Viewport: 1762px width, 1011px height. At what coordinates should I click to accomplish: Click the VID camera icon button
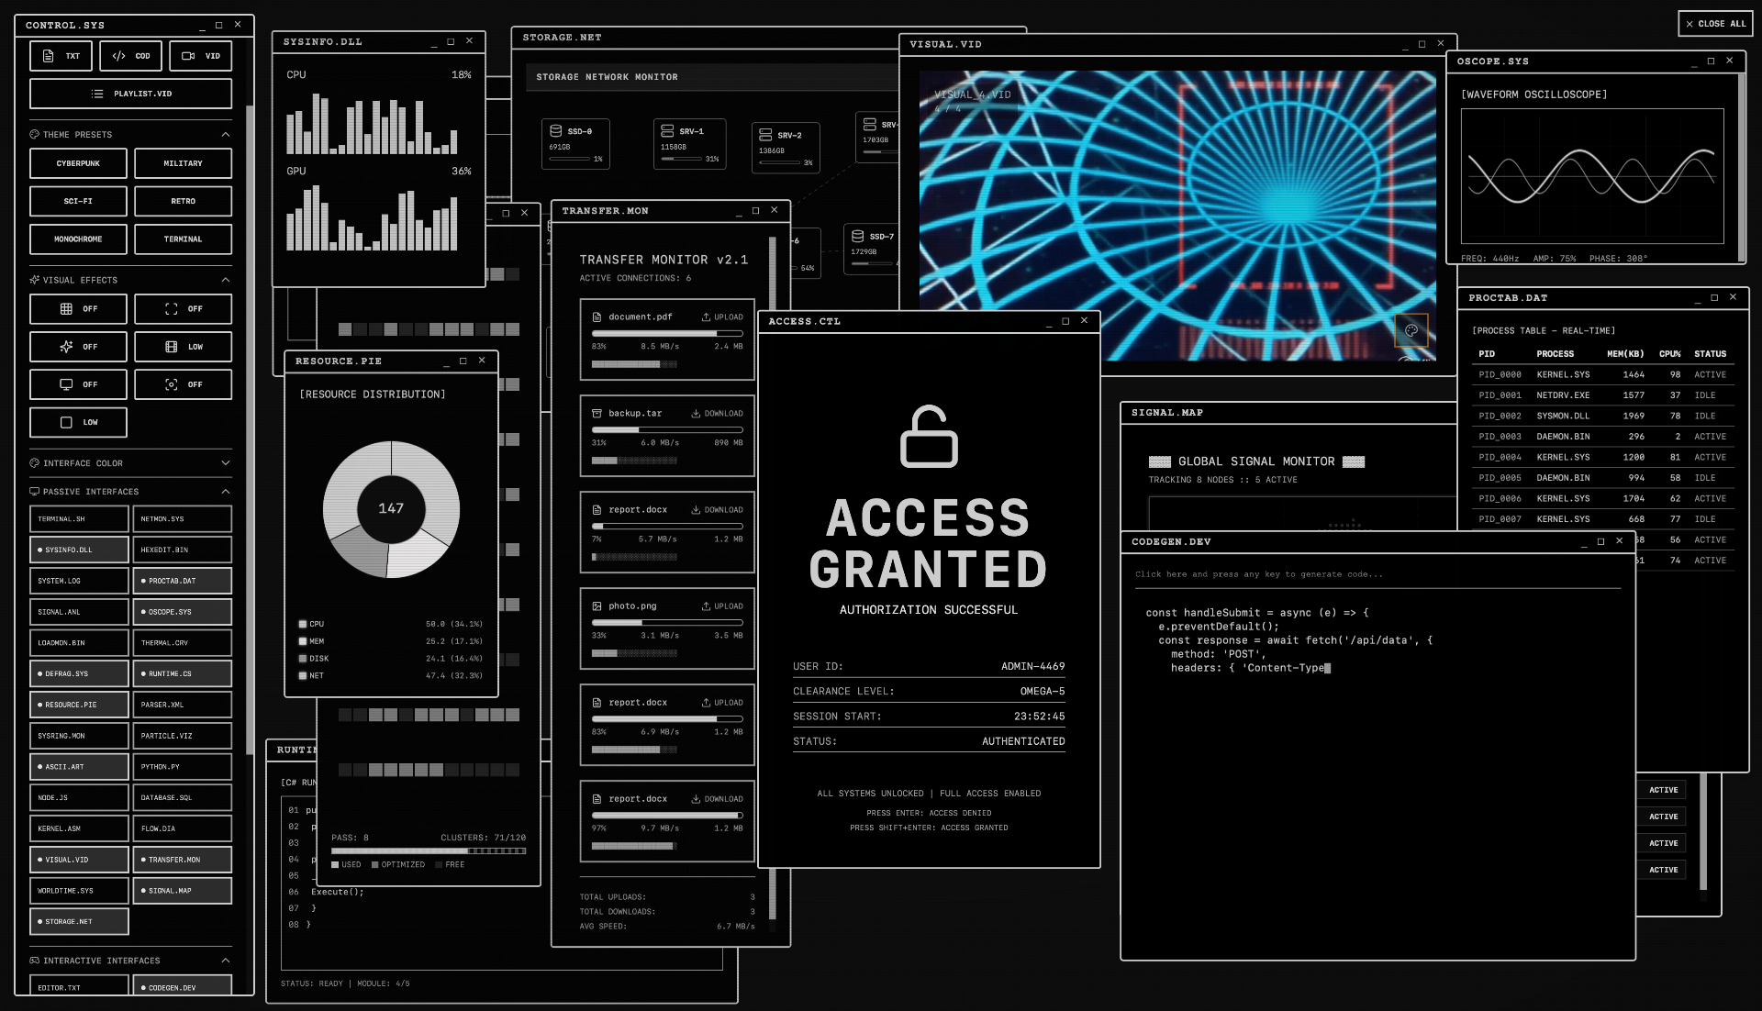201,56
